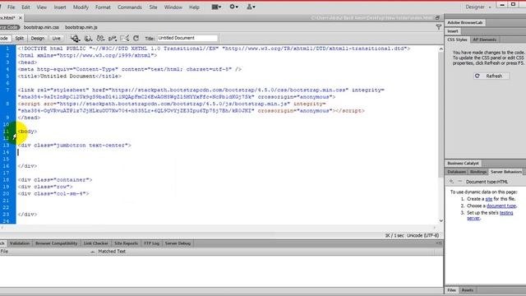Click code editor scroll up arrow
This screenshot has height=296, width=526.
click(441, 49)
